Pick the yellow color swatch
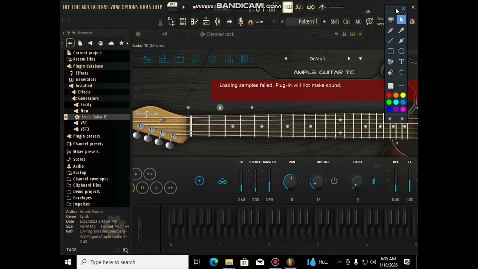 coord(403,95)
